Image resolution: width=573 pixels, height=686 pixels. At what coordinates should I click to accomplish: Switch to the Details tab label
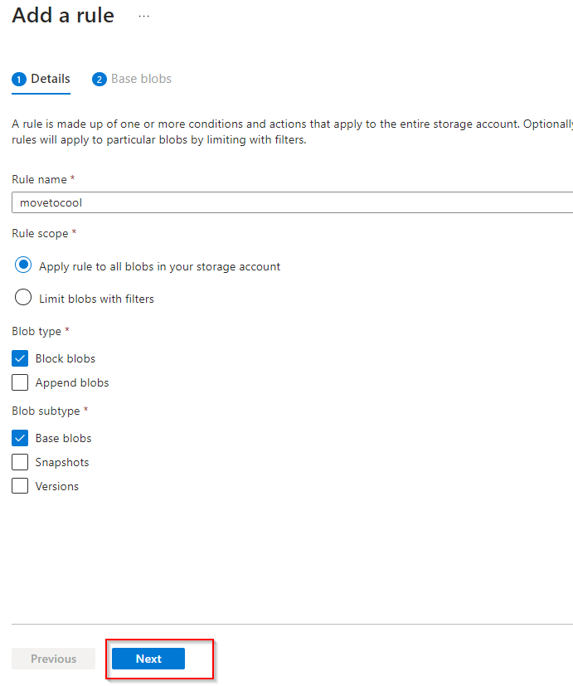coord(51,79)
